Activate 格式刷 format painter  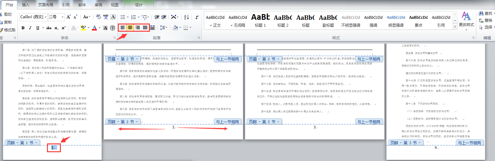pos(8,30)
